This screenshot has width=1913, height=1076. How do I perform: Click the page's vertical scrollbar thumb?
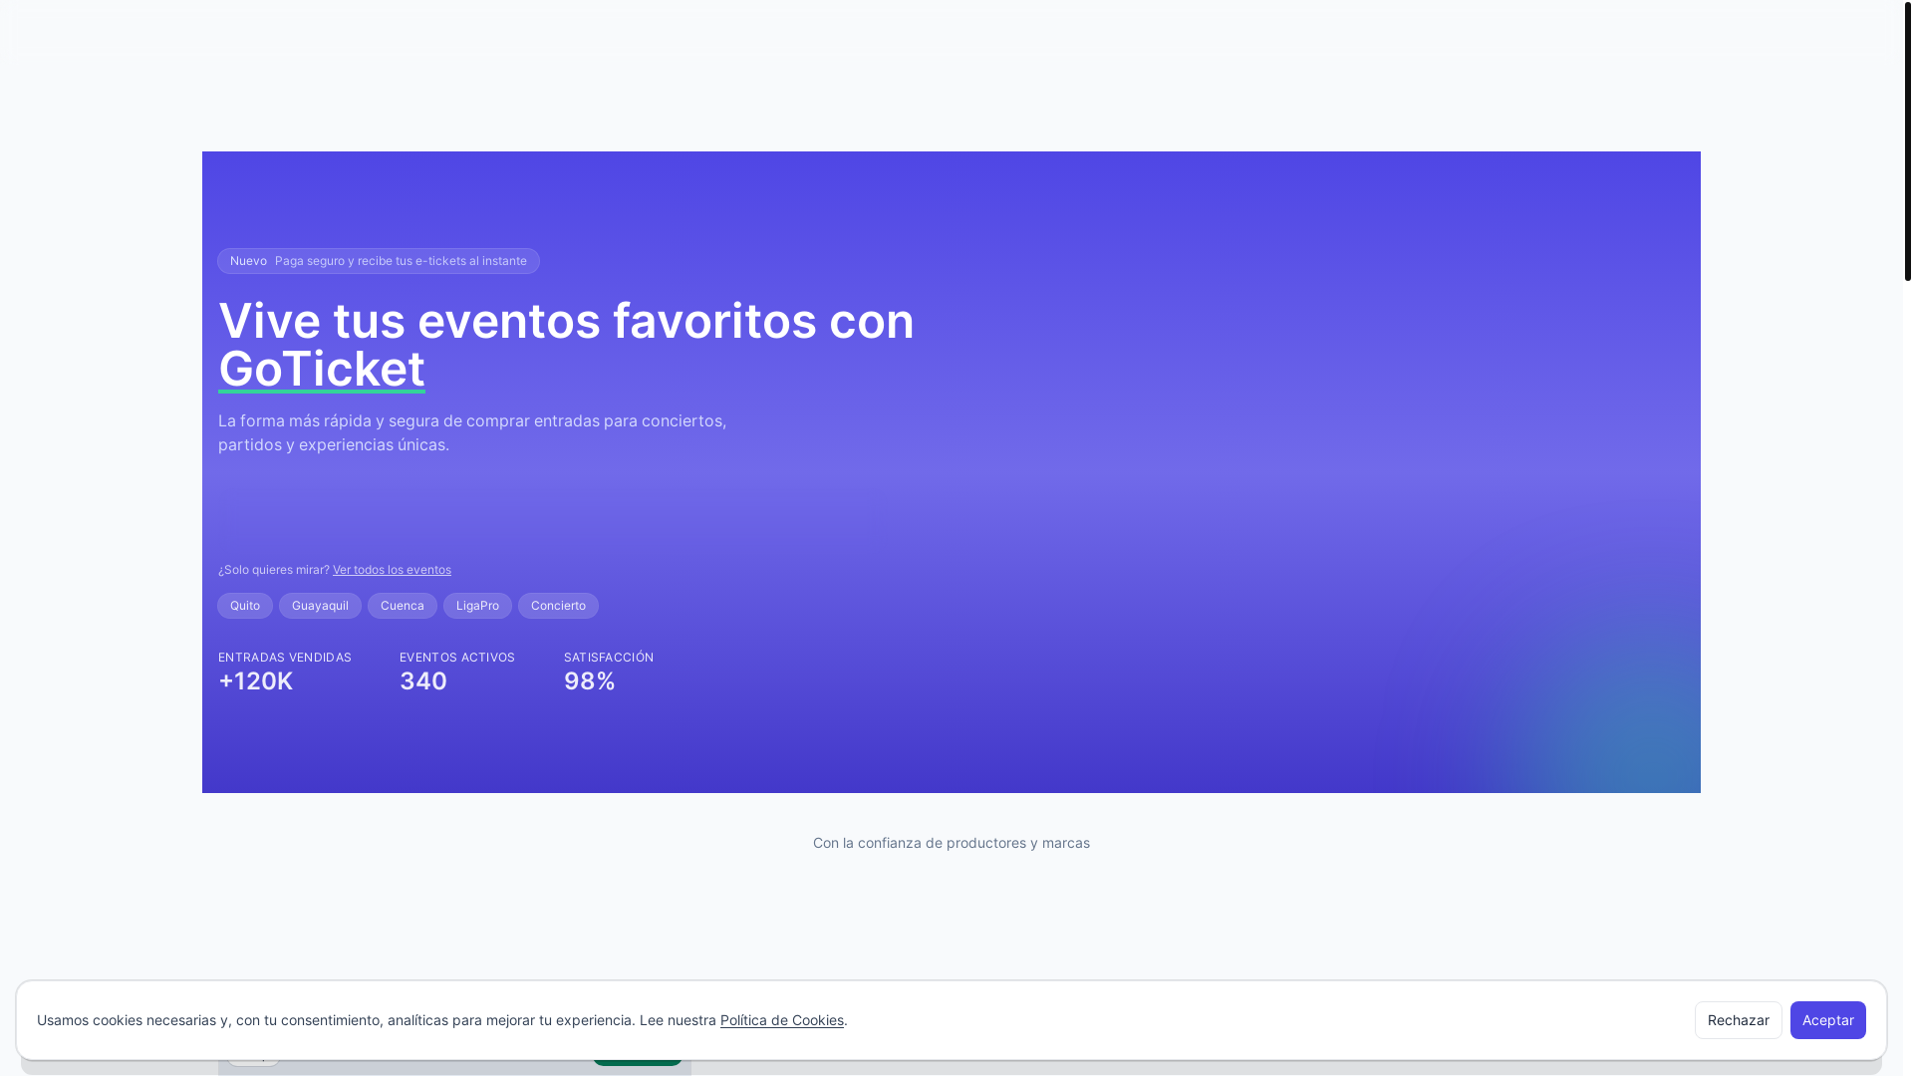(1907, 139)
